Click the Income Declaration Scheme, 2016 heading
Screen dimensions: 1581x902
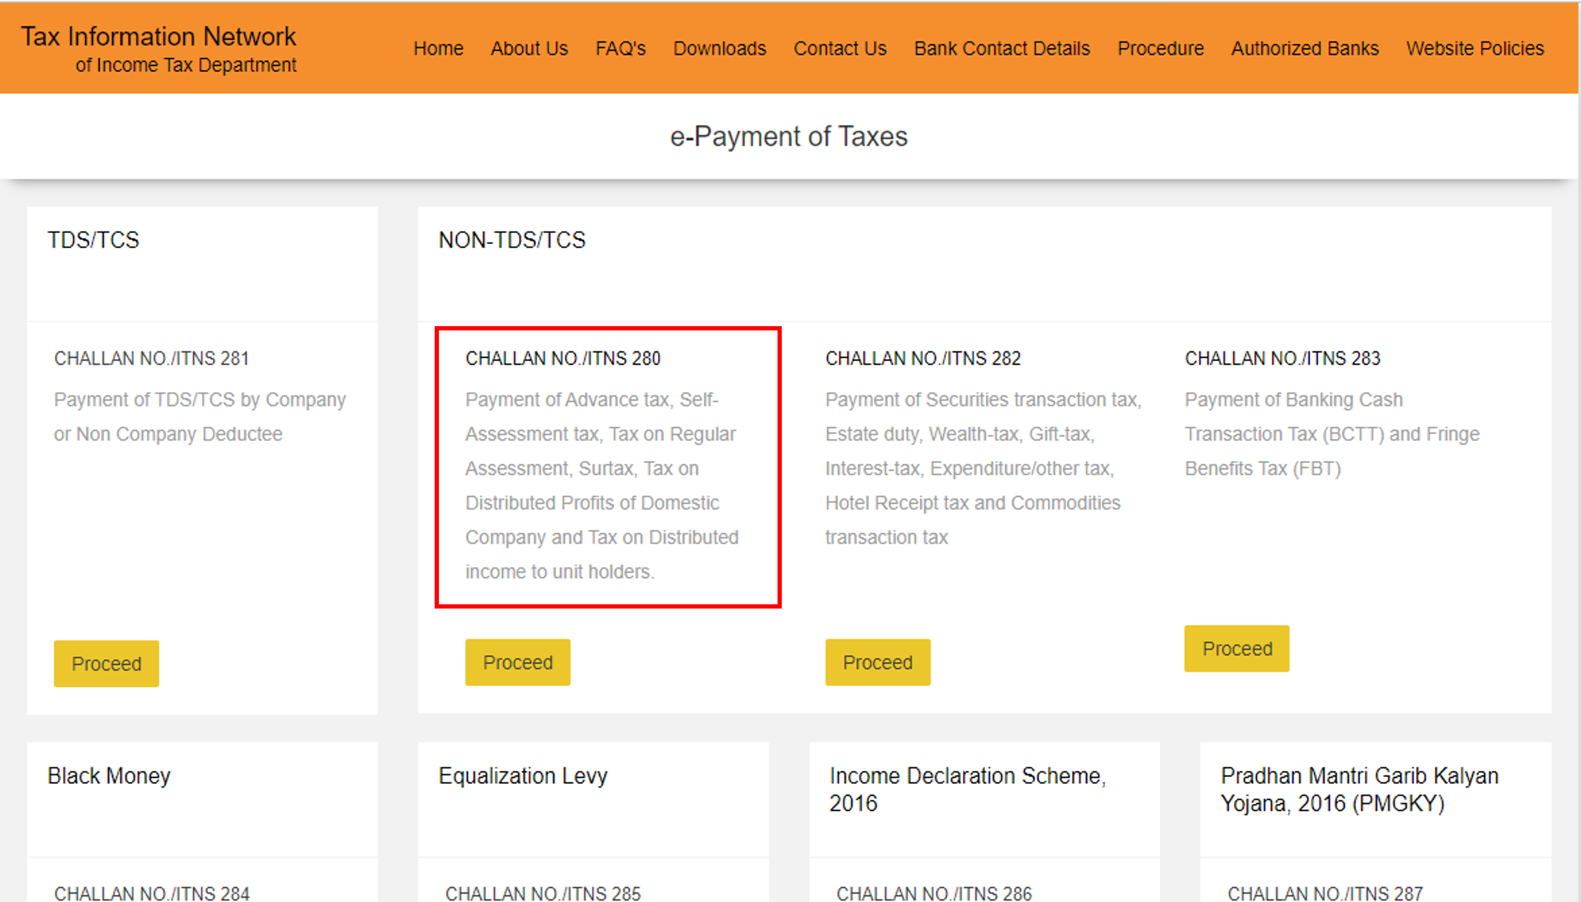tap(967, 789)
